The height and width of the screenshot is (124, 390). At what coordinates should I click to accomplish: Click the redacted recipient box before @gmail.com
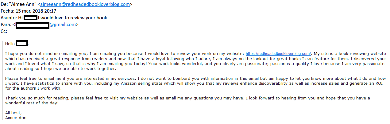tap(33, 25)
